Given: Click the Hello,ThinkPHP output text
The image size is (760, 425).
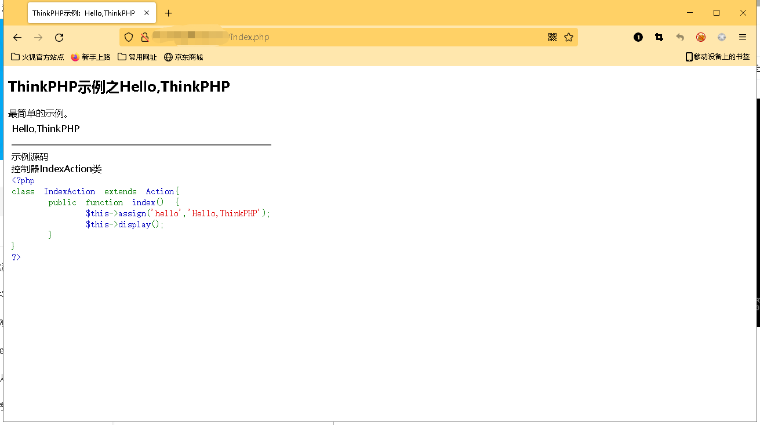Looking at the screenshot, I should 46,129.
